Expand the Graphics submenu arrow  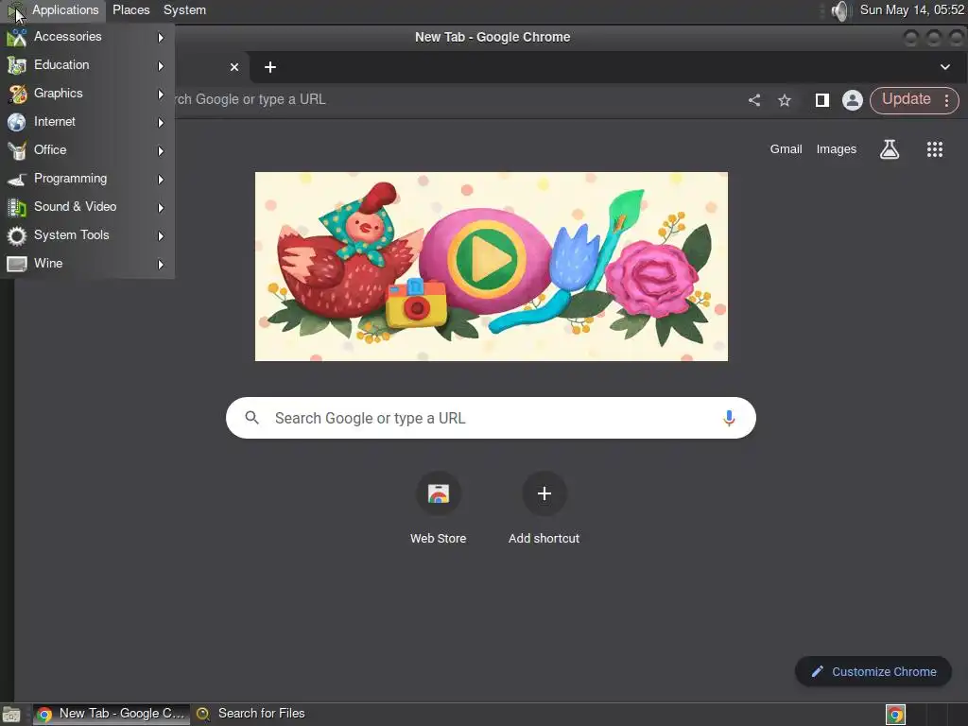tap(161, 95)
